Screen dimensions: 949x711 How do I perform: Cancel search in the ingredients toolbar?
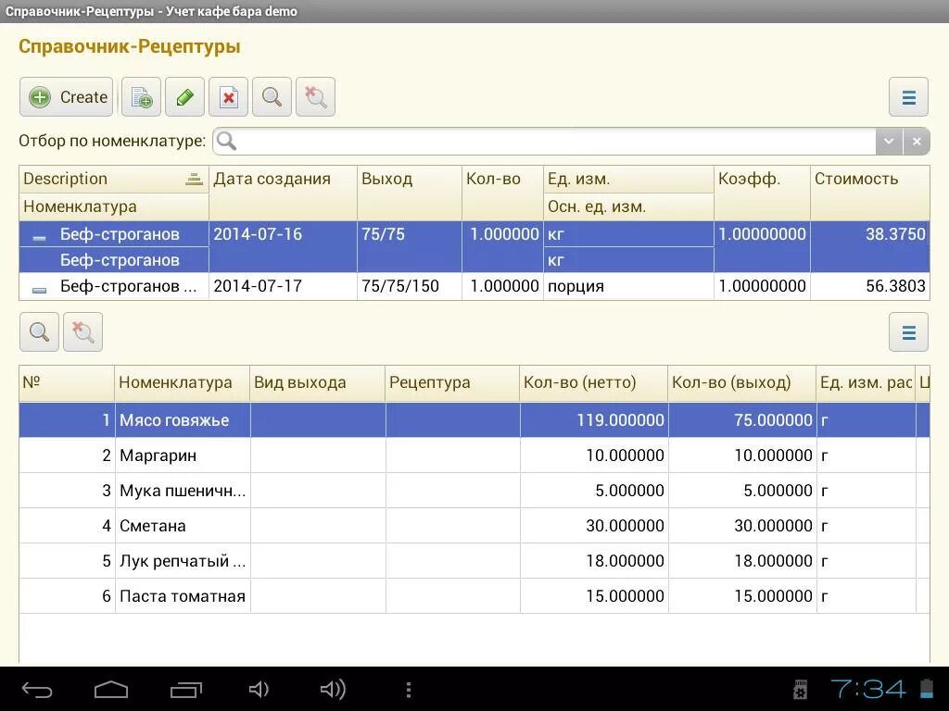point(82,332)
